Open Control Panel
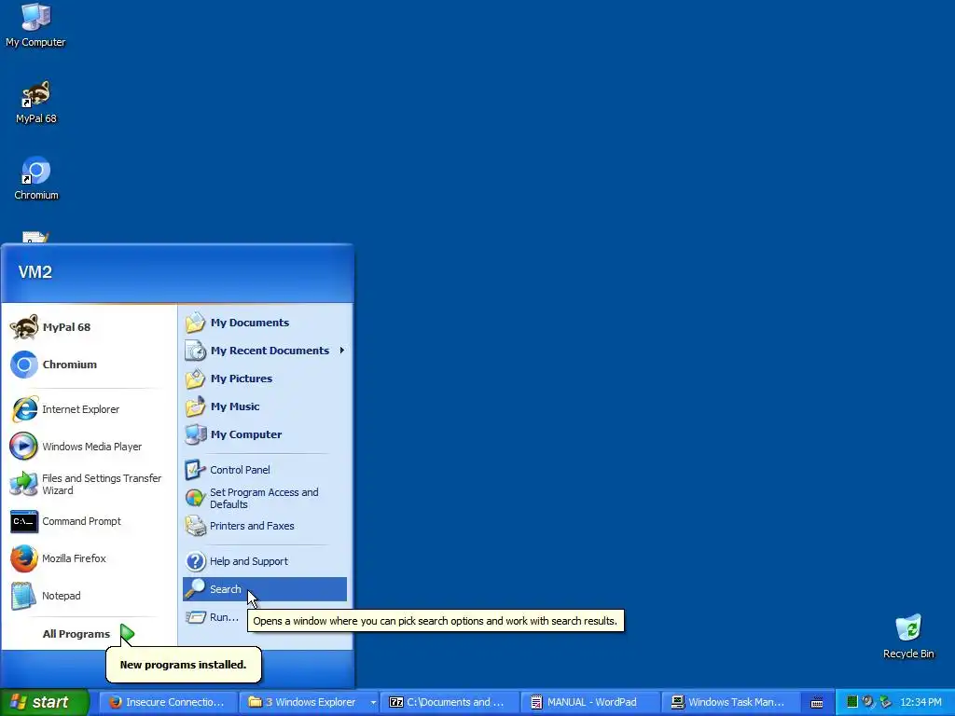The height and width of the screenshot is (716, 955). 265,470
